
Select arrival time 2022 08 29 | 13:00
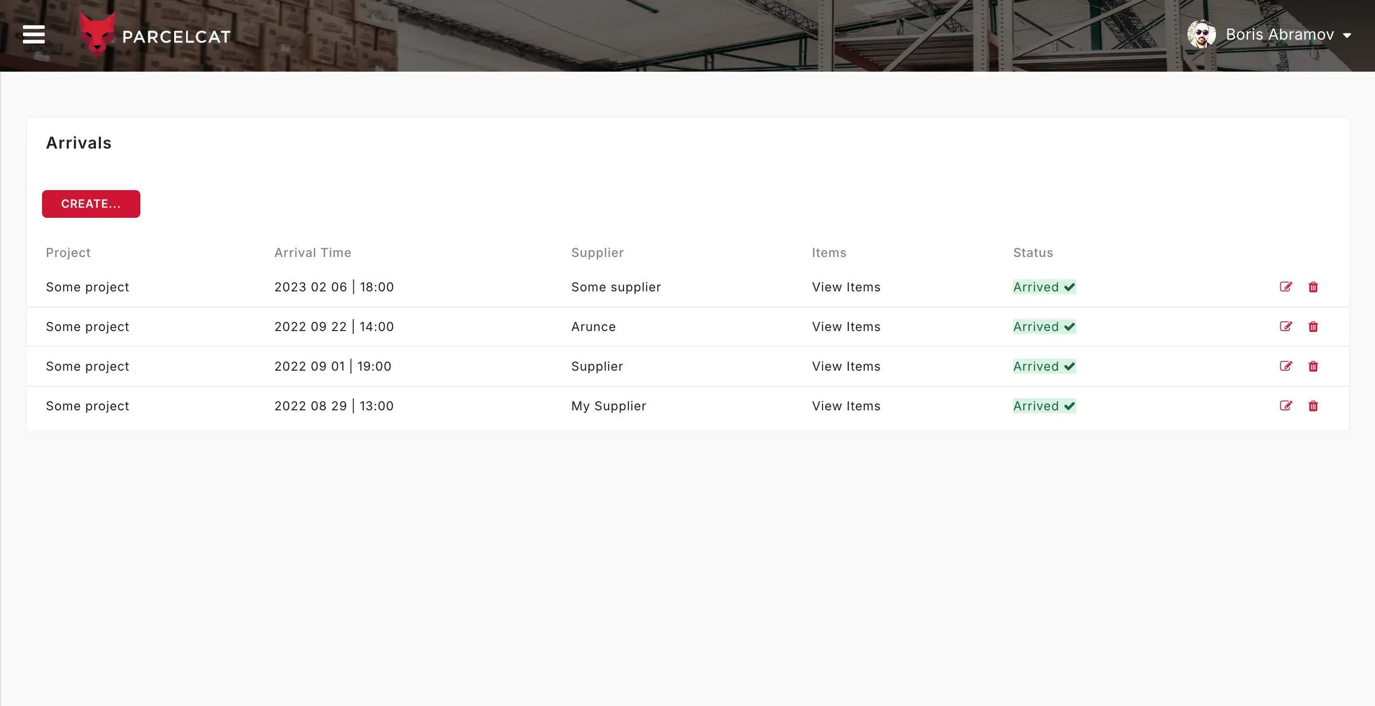(x=334, y=406)
